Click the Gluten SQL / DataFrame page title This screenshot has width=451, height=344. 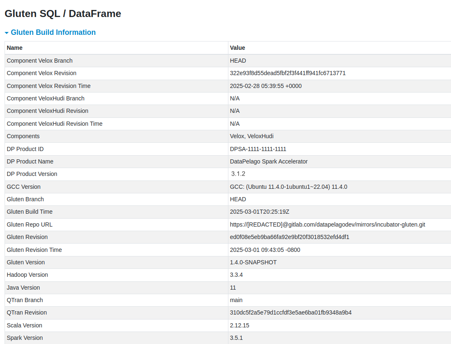coord(63,14)
